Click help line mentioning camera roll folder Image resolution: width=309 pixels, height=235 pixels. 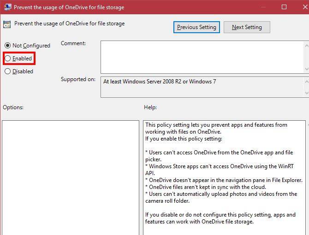point(221,197)
